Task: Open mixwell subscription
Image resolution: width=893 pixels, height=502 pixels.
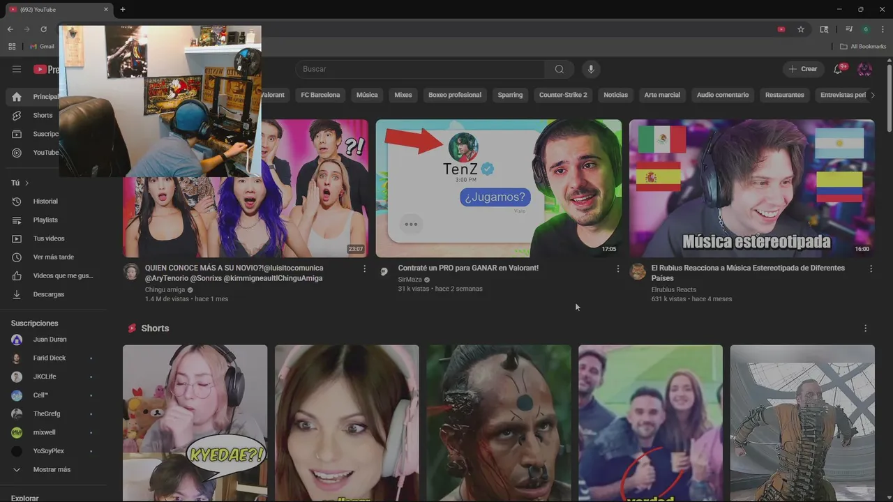Action: (x=53, y=432)
